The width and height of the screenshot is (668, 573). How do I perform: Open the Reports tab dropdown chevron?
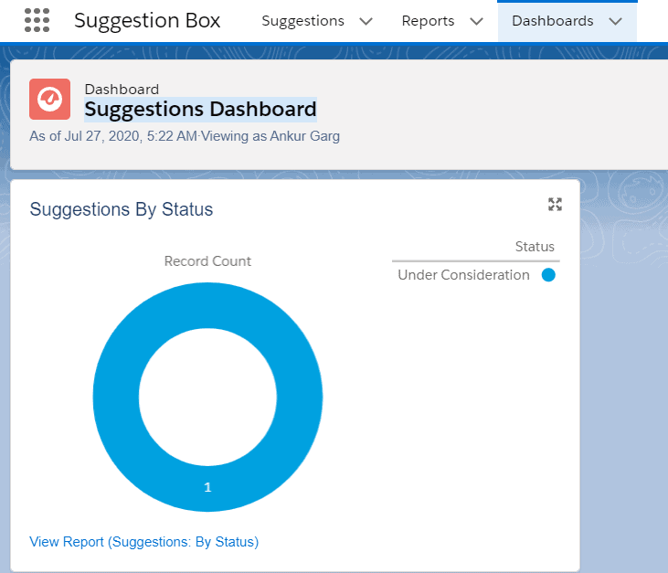pos(476,21)
